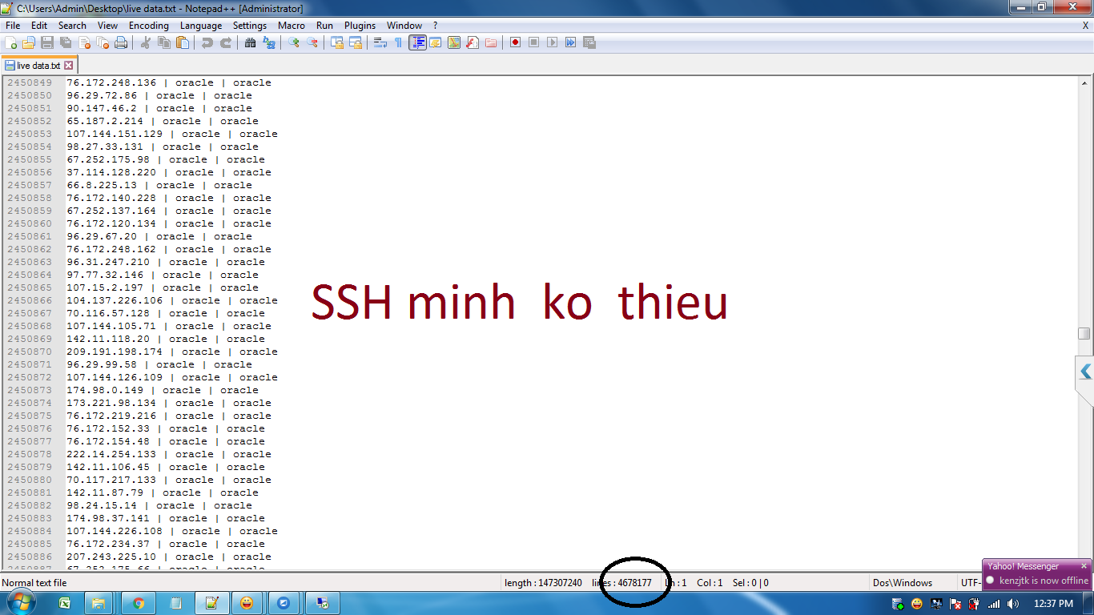Click the Save All icon

(66, 42)
